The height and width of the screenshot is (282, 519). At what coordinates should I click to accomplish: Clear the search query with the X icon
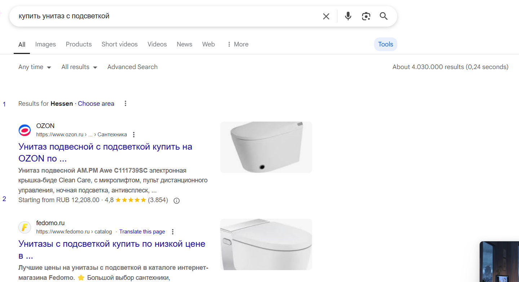(x=326, y=16)
